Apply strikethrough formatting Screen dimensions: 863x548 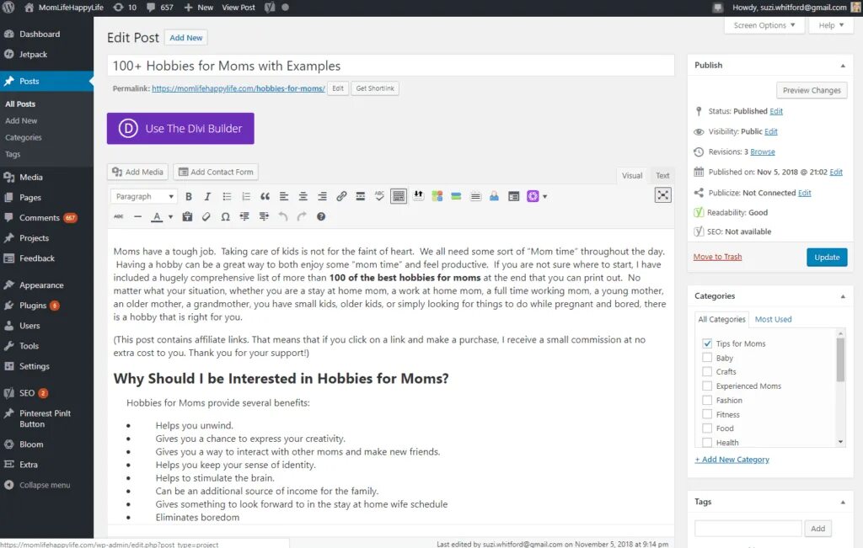coord(119,216)
